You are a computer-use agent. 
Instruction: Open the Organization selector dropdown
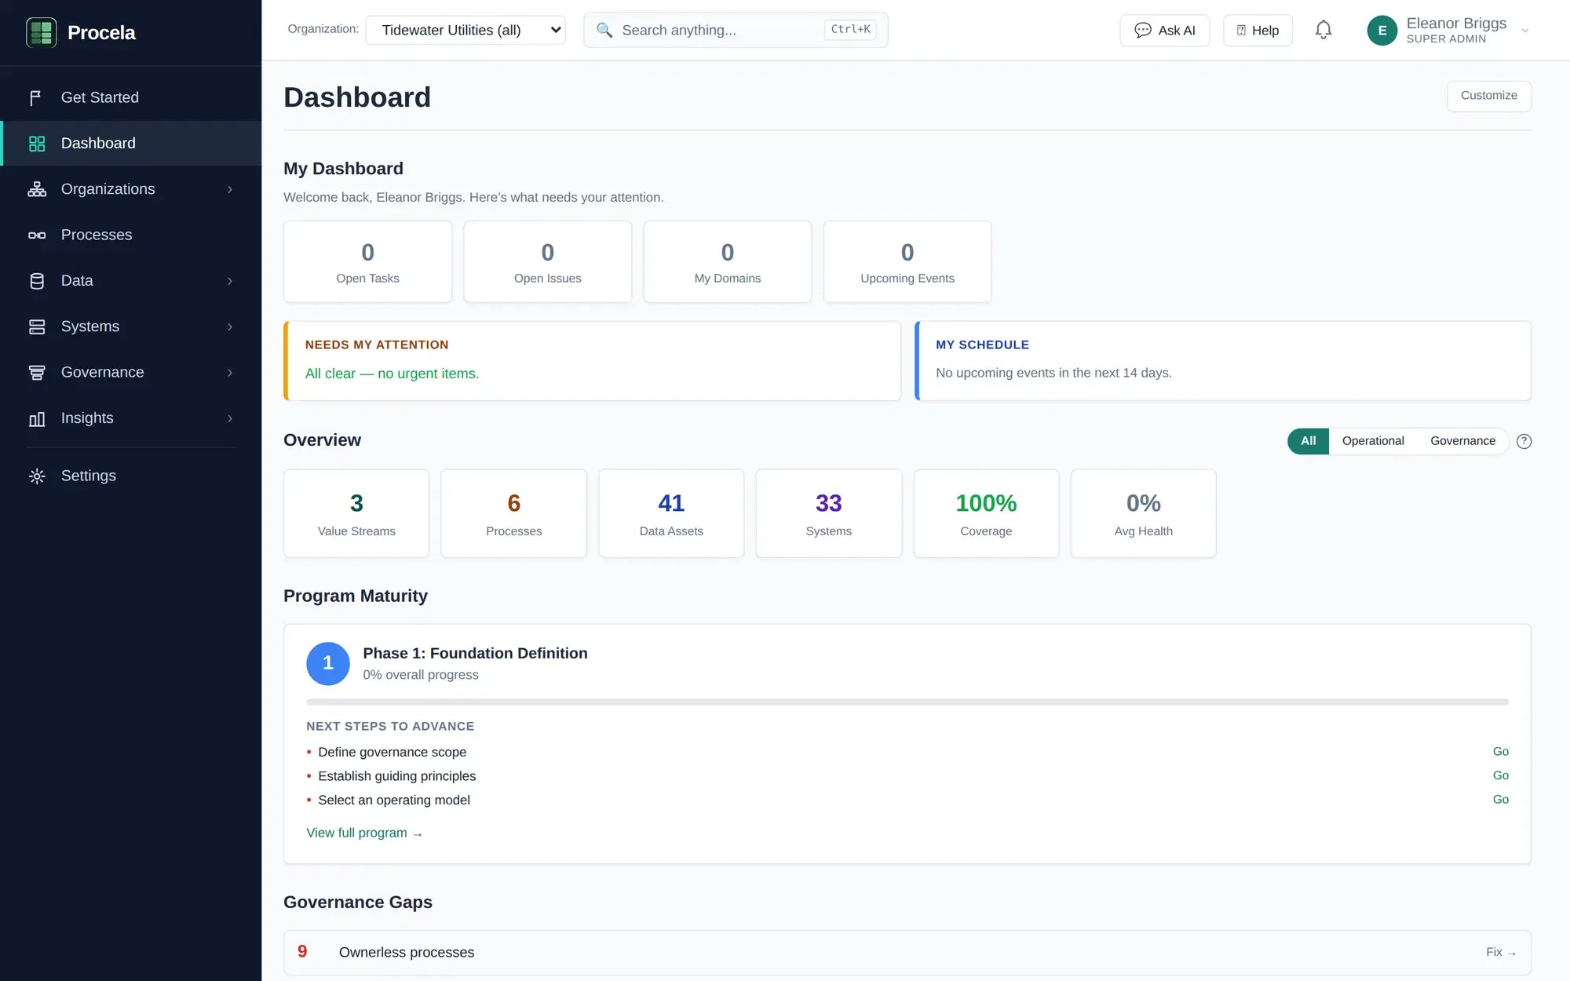466,30
